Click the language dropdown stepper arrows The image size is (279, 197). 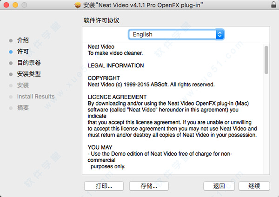point(220,34)
